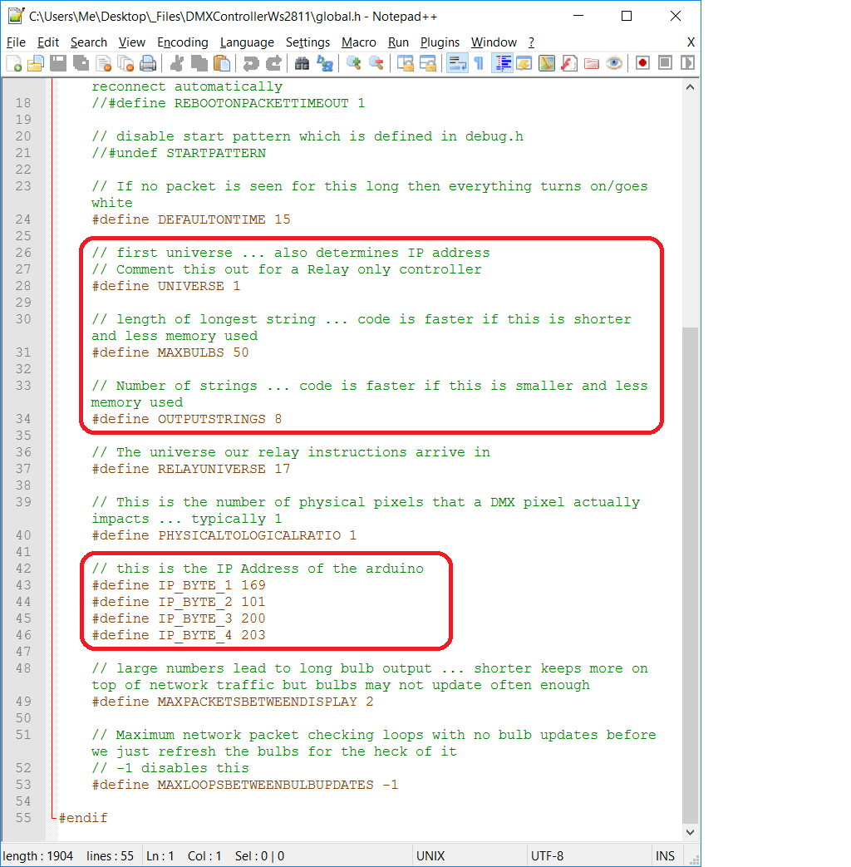Open the File menu
The width and height of the screenshot is (851, 867).
tap(16, 42)
